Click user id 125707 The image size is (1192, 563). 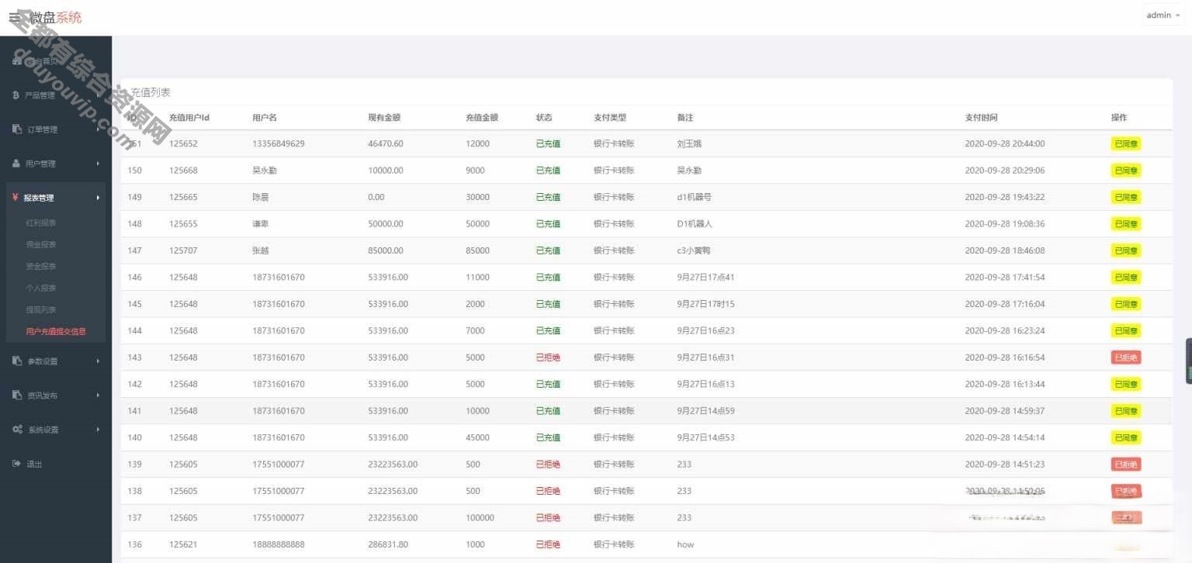pyautogui.click(x=183, y=250)
